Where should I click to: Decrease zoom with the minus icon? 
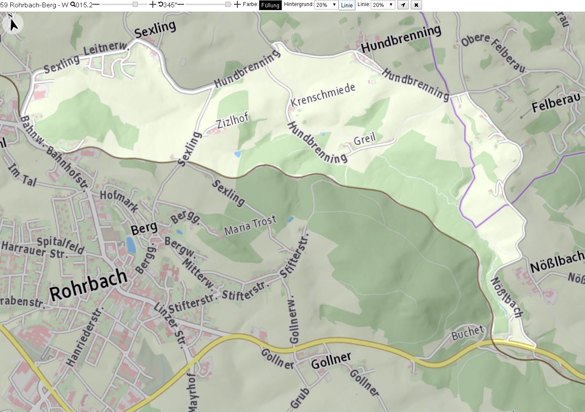96,4
